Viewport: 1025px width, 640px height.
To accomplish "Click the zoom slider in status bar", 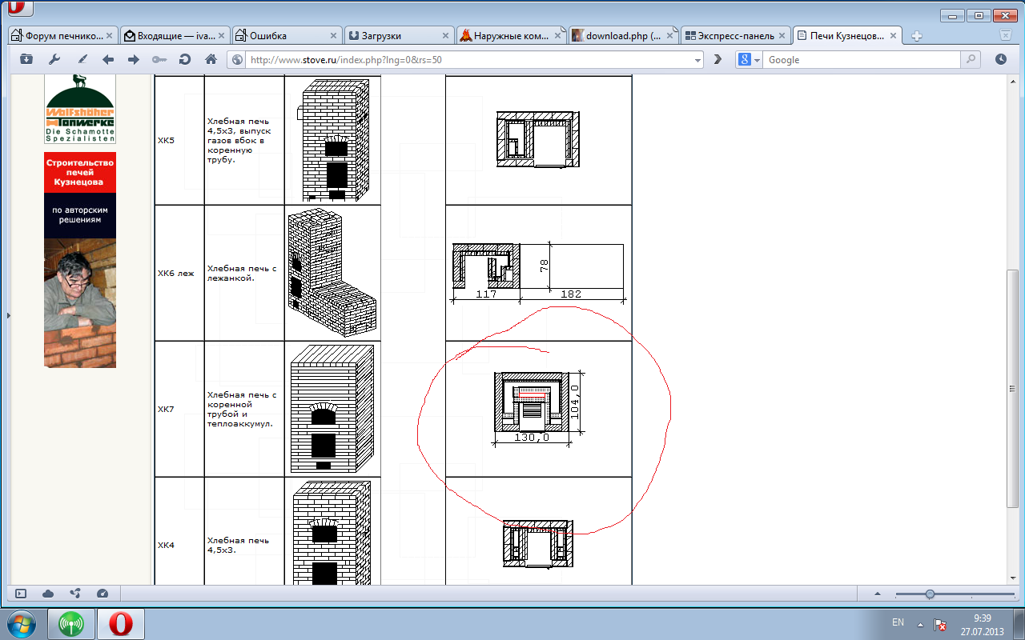I will coord(930,594).
